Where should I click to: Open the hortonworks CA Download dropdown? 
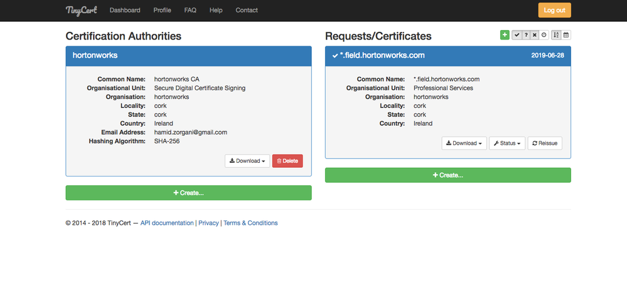(247, 161)
